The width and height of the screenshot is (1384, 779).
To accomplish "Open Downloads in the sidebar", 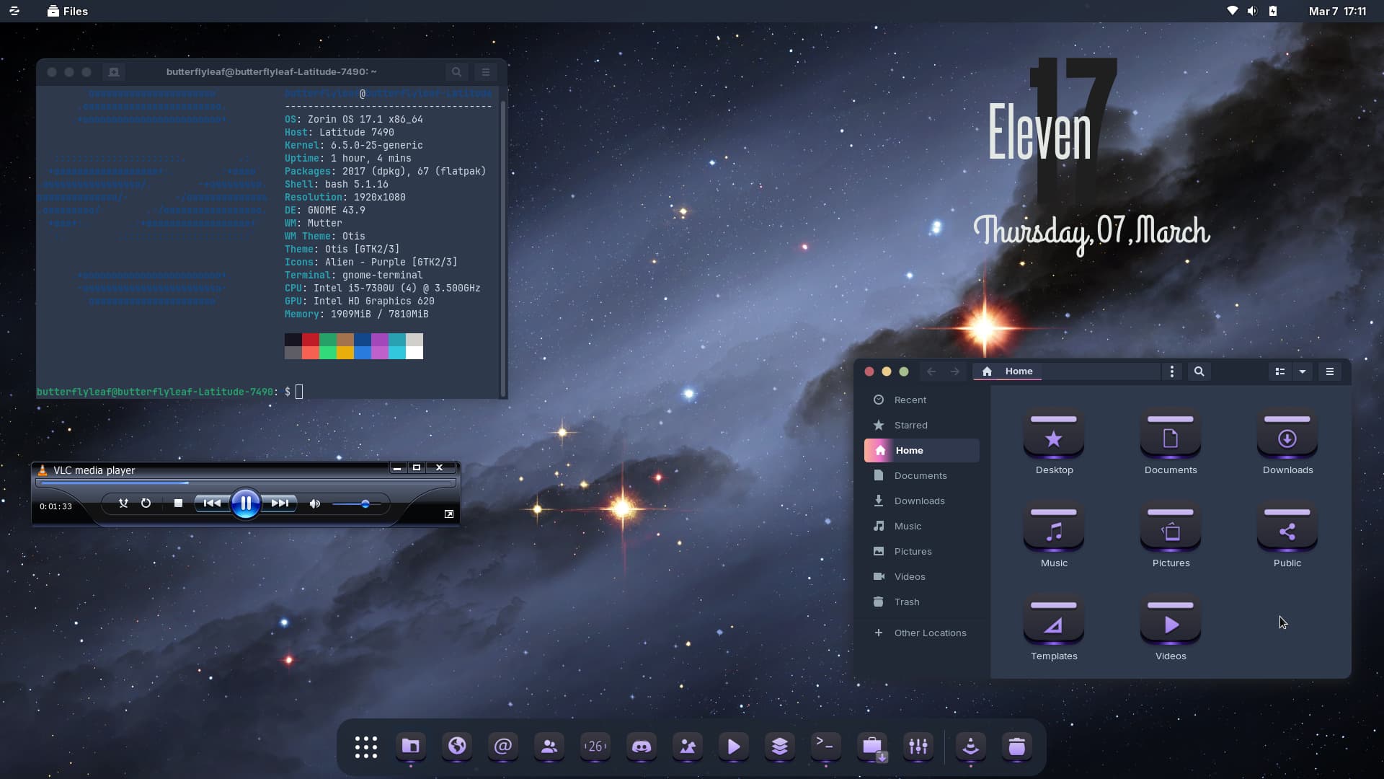I will point(921,501).
